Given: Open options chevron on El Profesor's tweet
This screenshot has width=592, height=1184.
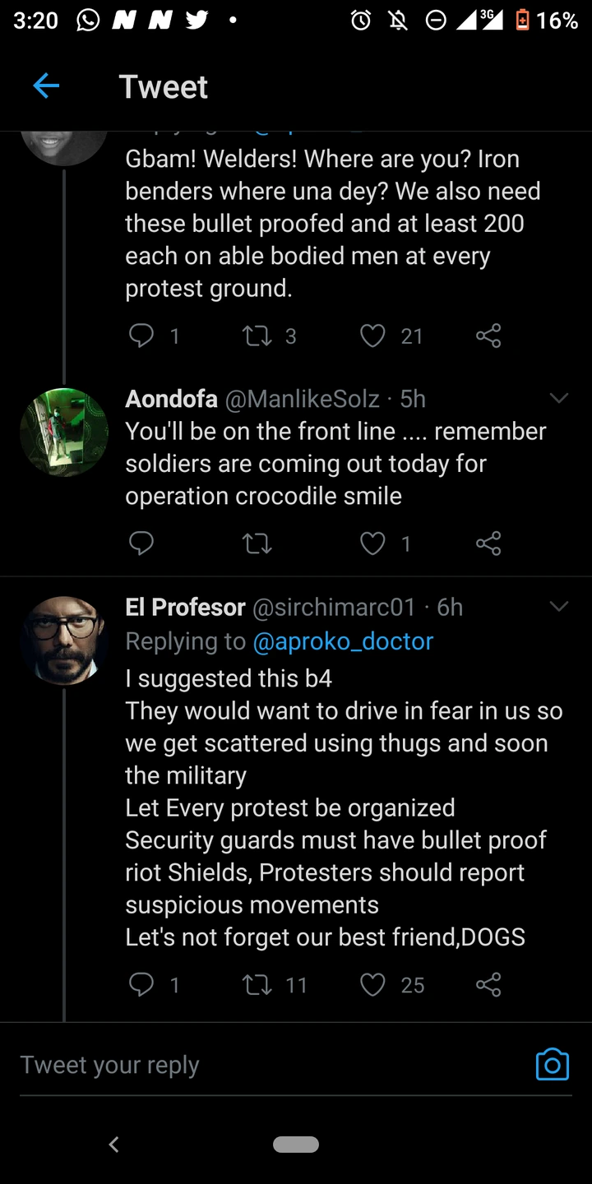Looking at the screenshot, I should tap(558, 607).
